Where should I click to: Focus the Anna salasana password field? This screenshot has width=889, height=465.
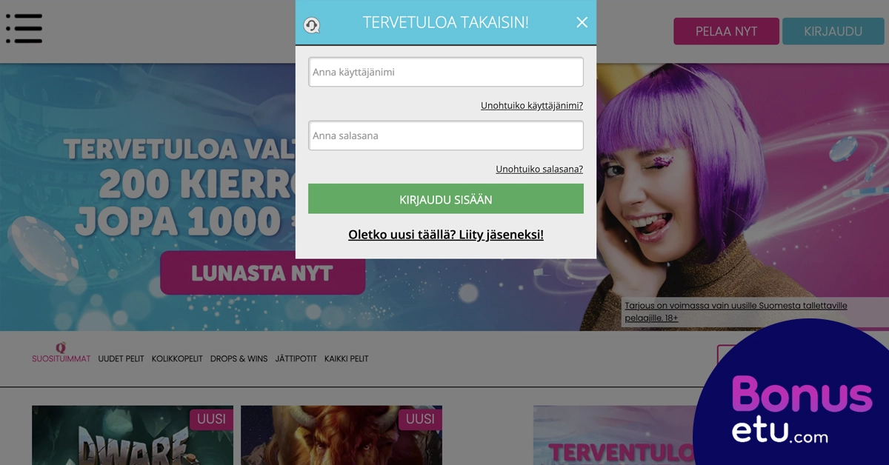(446, 136)
